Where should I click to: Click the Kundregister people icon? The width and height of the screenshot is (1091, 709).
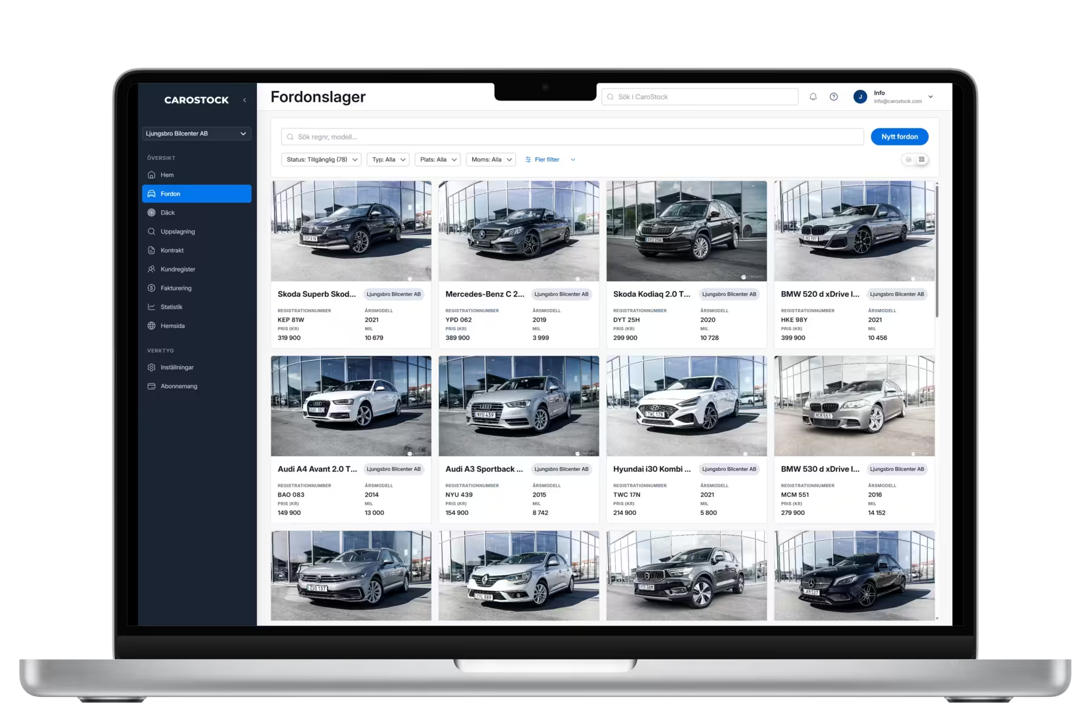click(152, 269)
